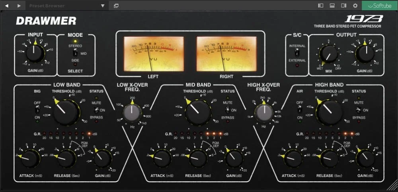This screenshot has height=192, width=398.
Task: Click the 1973 product logo
Action: (363, 19)
